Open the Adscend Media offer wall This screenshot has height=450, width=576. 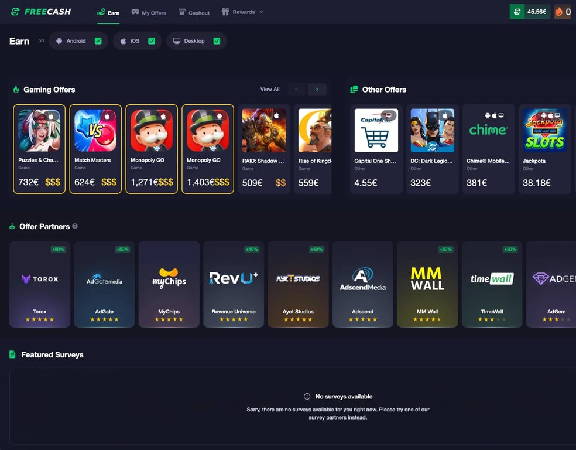pyautogui.click(x=362, y=284)
